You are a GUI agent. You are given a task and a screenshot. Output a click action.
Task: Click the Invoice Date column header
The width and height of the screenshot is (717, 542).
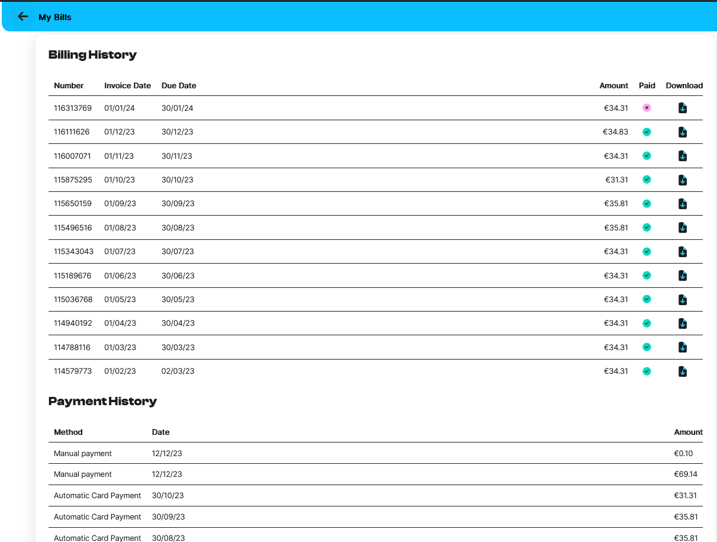point(127,85)
